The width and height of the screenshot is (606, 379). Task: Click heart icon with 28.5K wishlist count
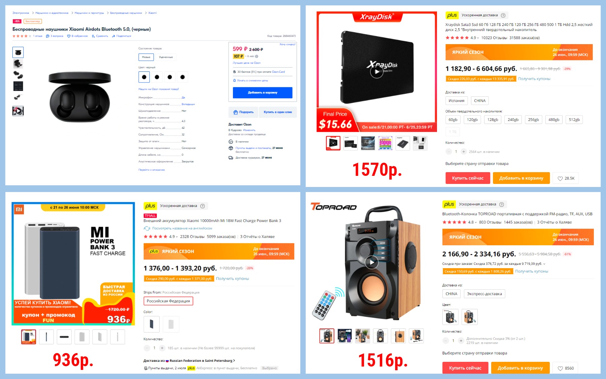(x=560, y=179)
